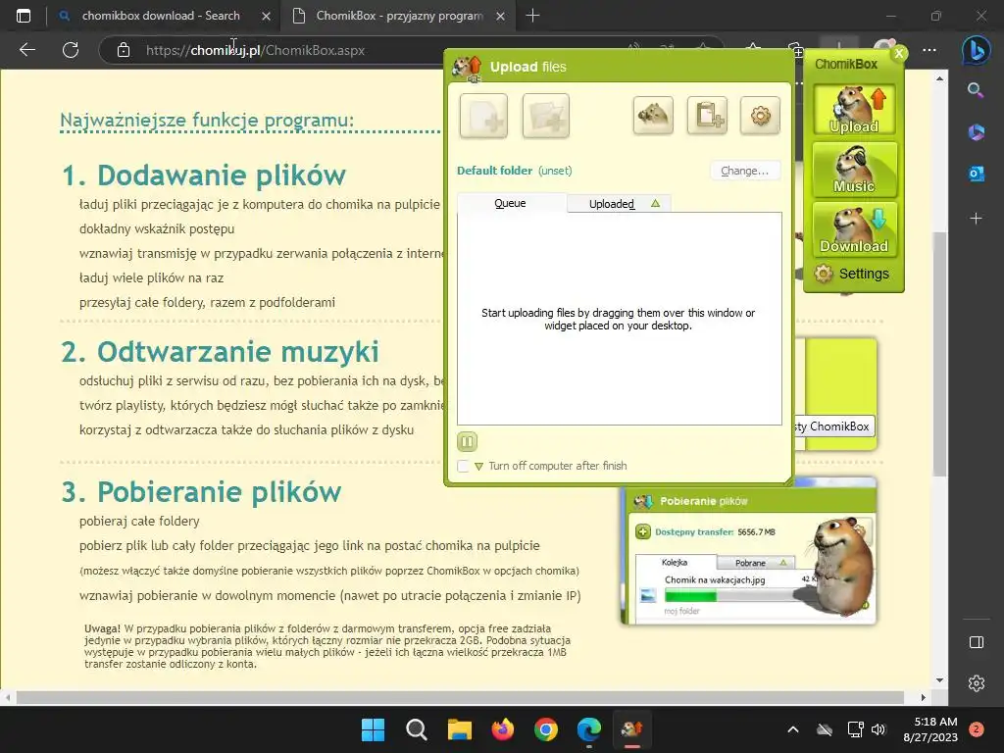Select the chomikbox download - Search browser tab
This screenshot has width=1004, height=753.
pos(161,16)
